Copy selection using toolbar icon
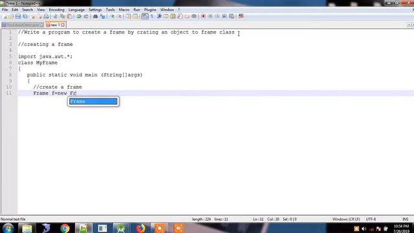414x233 pixels. click(x=62, y=16)
